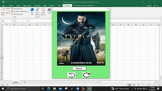Switch to Page Layout view

pos(134,85)
